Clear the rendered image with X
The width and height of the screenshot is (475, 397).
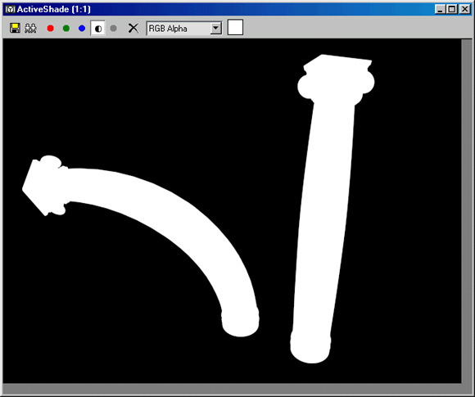133,28
